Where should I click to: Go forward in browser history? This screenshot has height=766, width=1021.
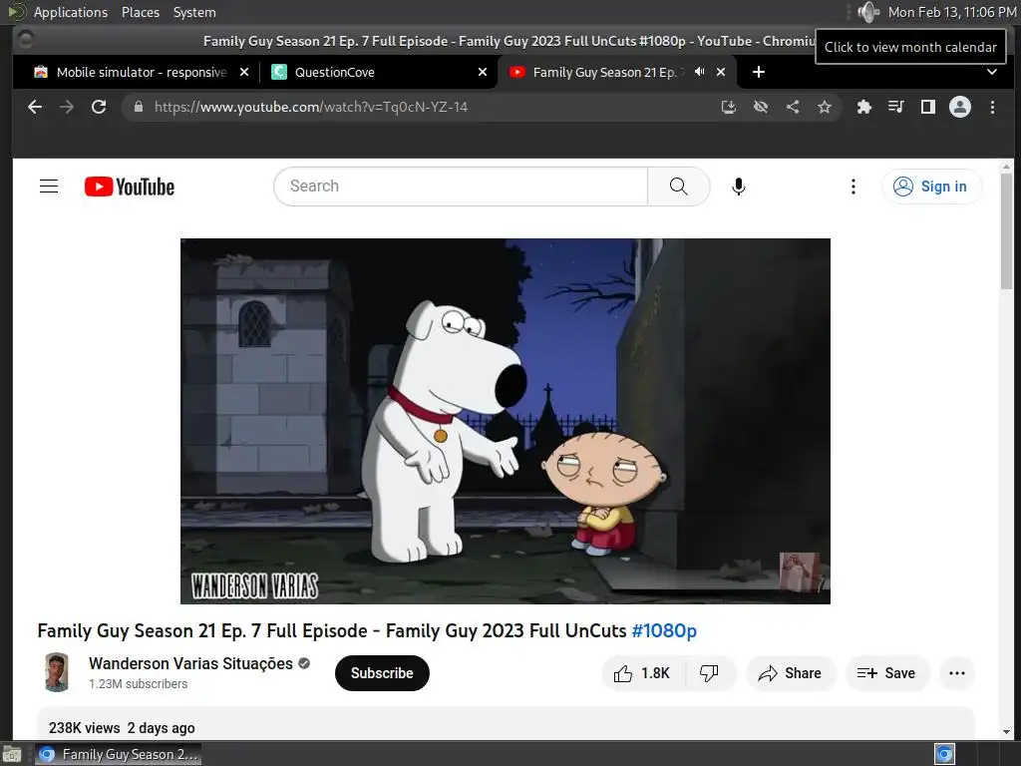click(67, 107)
